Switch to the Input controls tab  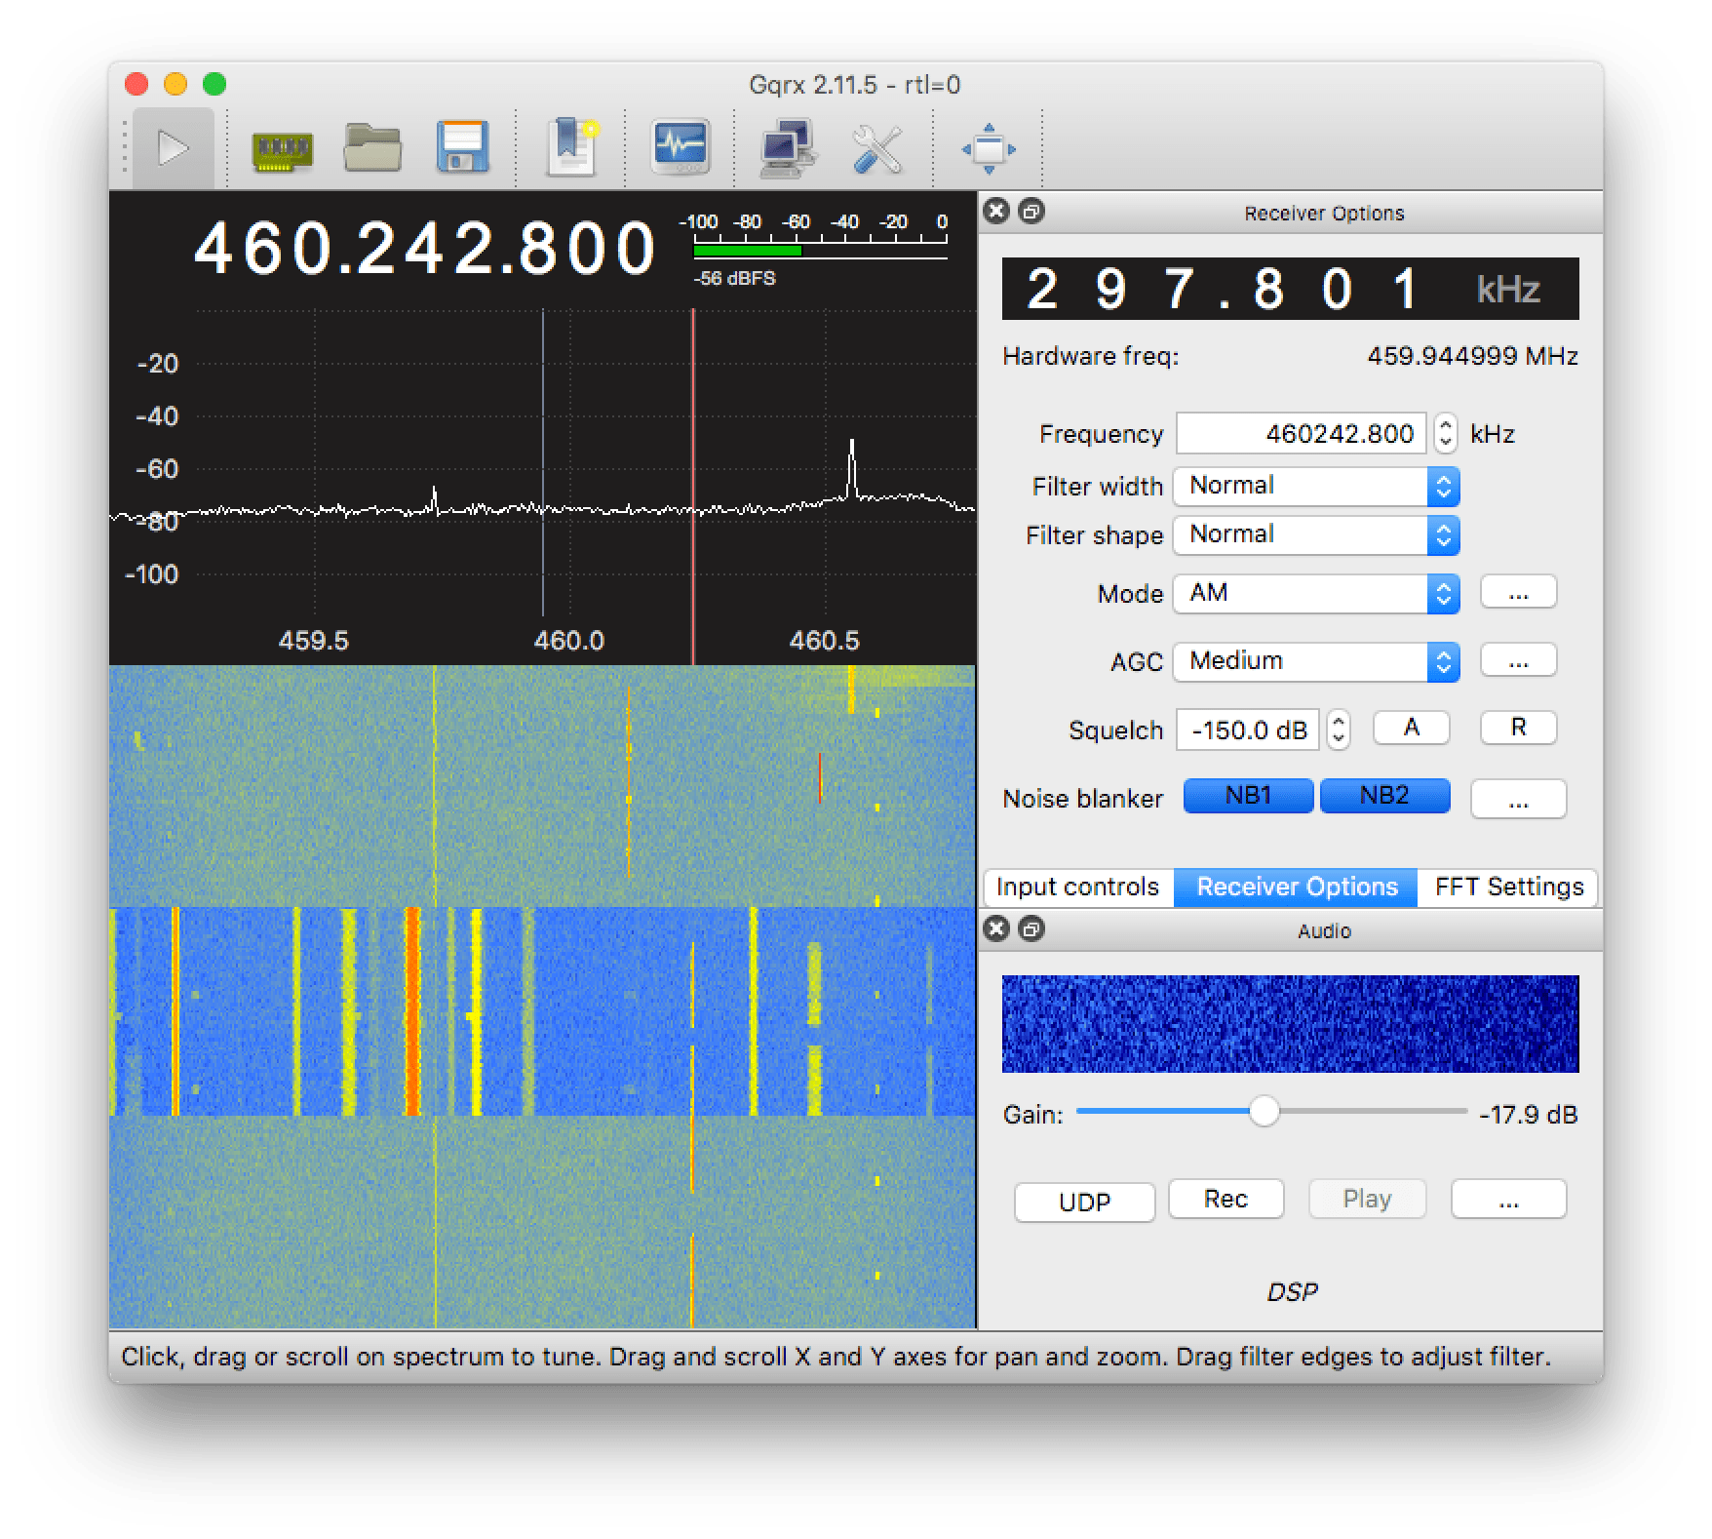click(x=1076, y=888)
